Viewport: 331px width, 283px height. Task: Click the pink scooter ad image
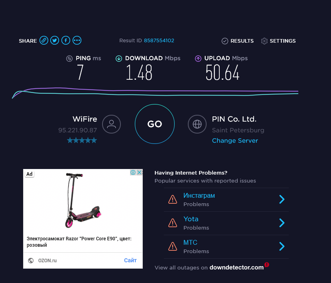(83, 200)
